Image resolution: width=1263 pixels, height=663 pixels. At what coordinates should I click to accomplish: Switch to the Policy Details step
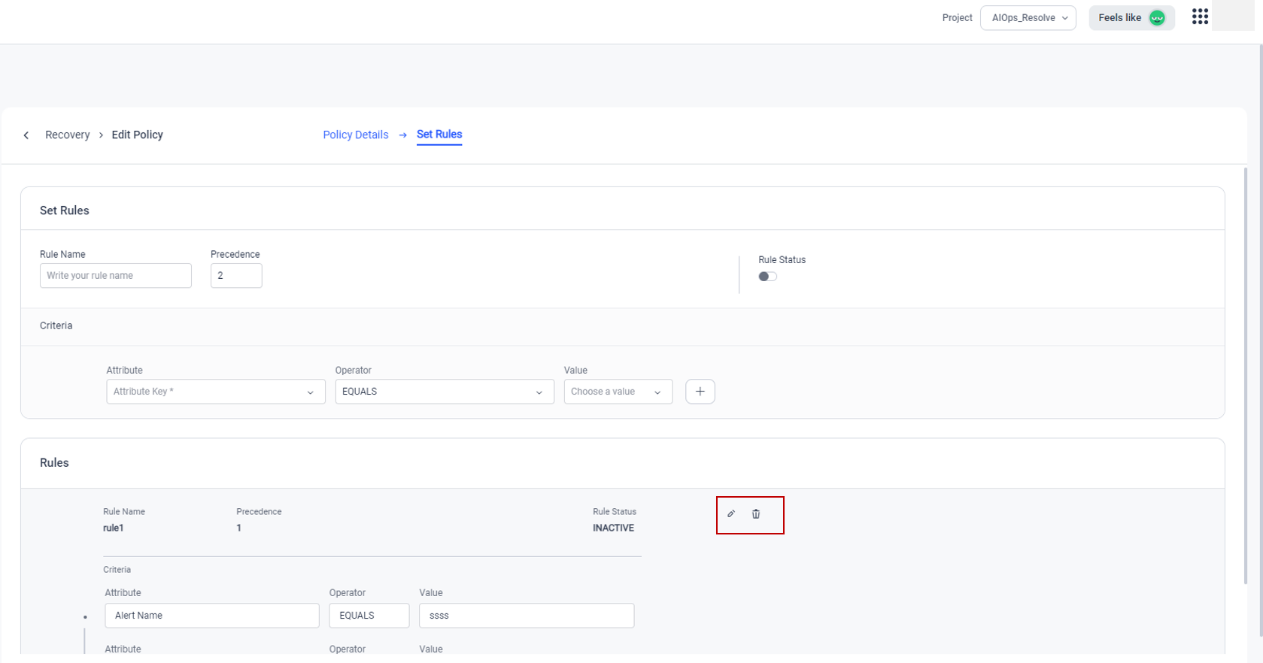point(355,135)
